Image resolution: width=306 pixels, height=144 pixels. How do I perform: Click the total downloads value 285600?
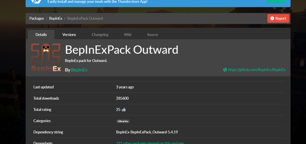pos(122,98)
